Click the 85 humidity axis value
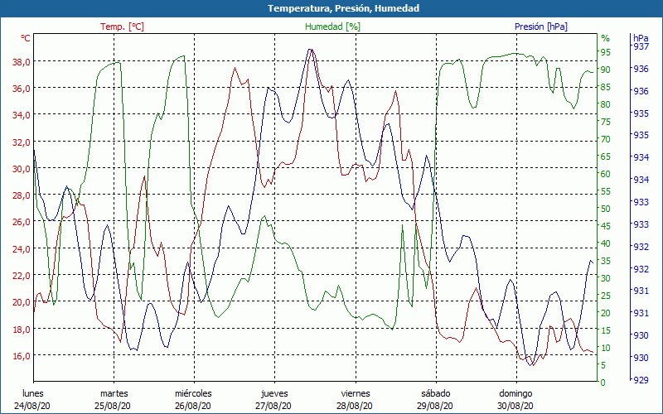The width and height of the screenshot is (663, 414). (x=606, y=88)
